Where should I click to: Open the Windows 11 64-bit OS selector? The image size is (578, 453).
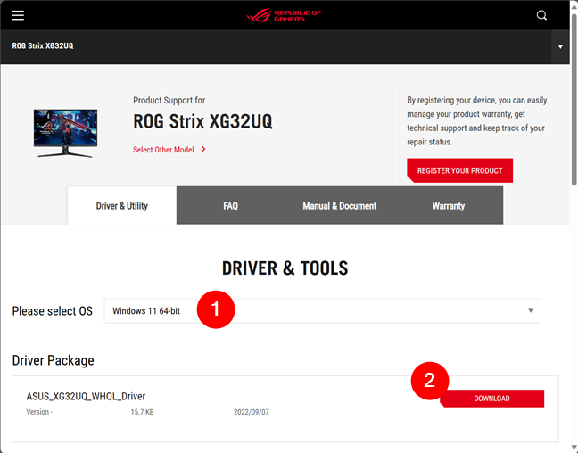click(x=321, y=310)
